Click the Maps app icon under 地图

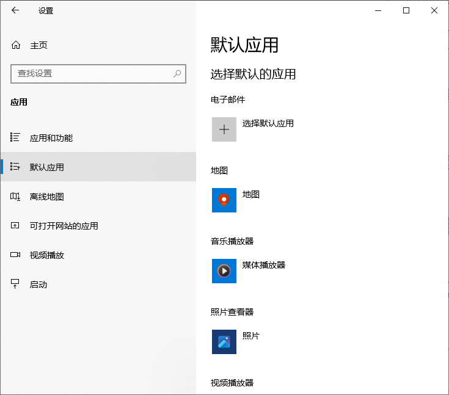224,200
